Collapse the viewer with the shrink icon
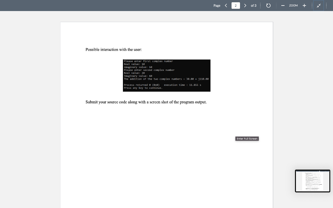333x208 pixels. pos(318,6)
